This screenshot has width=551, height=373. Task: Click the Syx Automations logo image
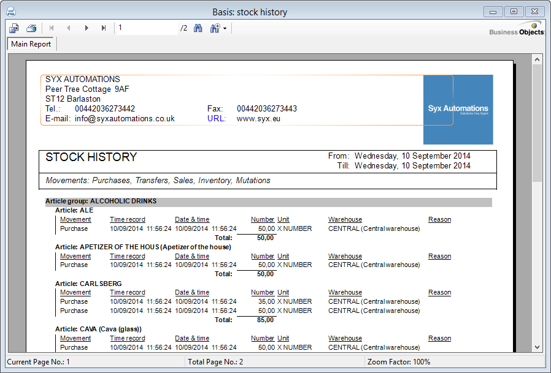click(x=458, y=109)
